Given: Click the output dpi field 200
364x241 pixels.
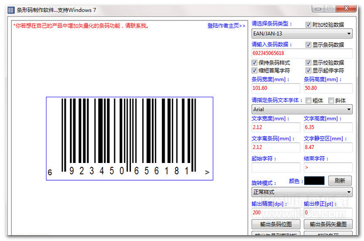Looking at the screenshot, I should coord(276,213).
